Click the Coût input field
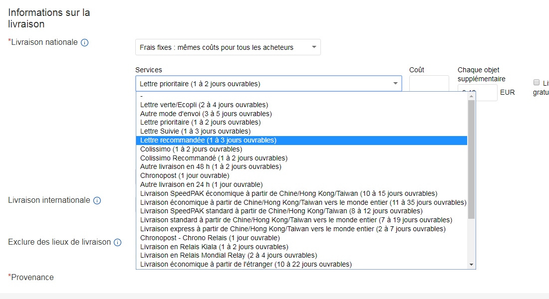549x299 pixels. click(429, 84)
